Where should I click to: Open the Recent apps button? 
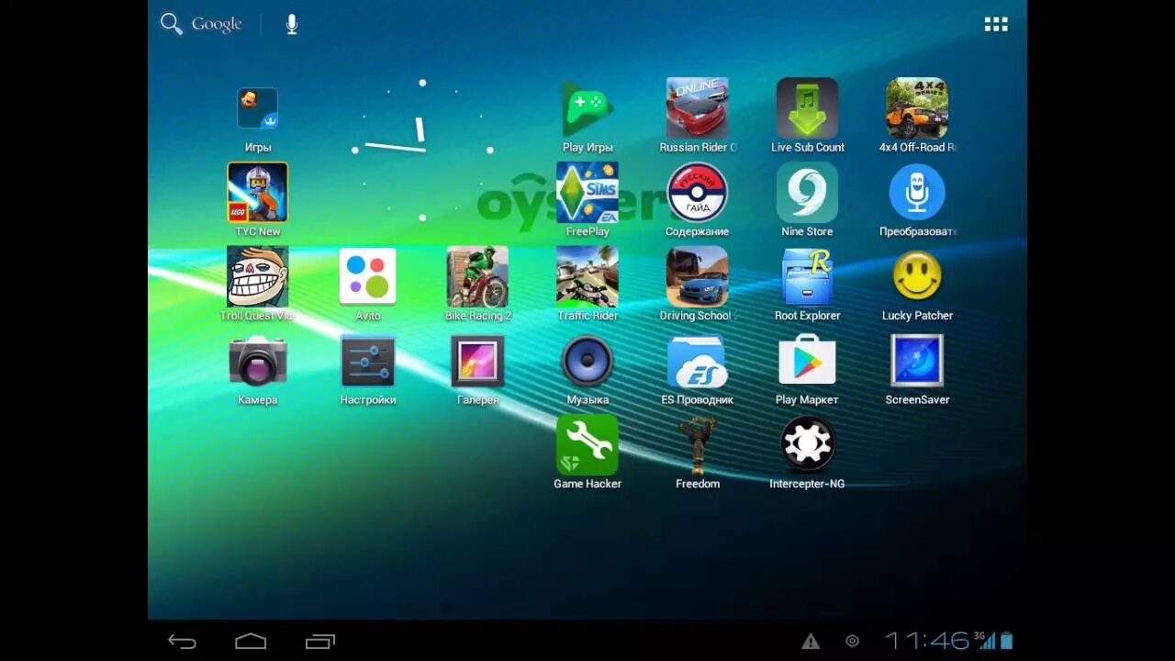coord(320,642)
